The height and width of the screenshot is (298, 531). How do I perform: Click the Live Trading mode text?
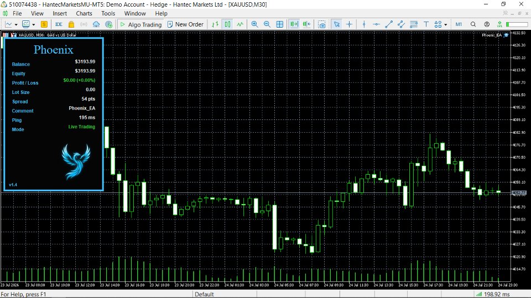[x=82, y=127]
